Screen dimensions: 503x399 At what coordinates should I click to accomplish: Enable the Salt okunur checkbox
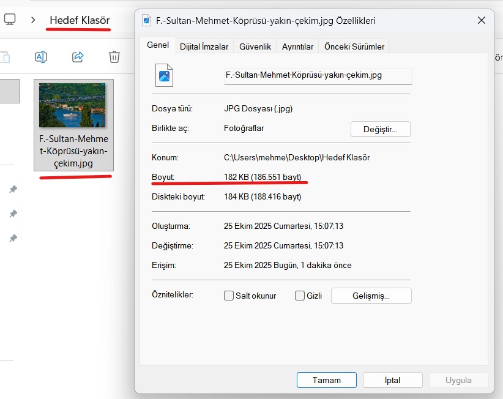229,296
